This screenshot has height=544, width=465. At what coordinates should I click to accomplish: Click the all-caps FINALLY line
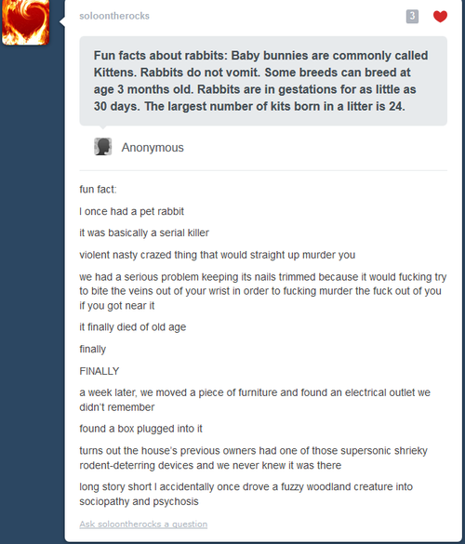coord(100,371)
